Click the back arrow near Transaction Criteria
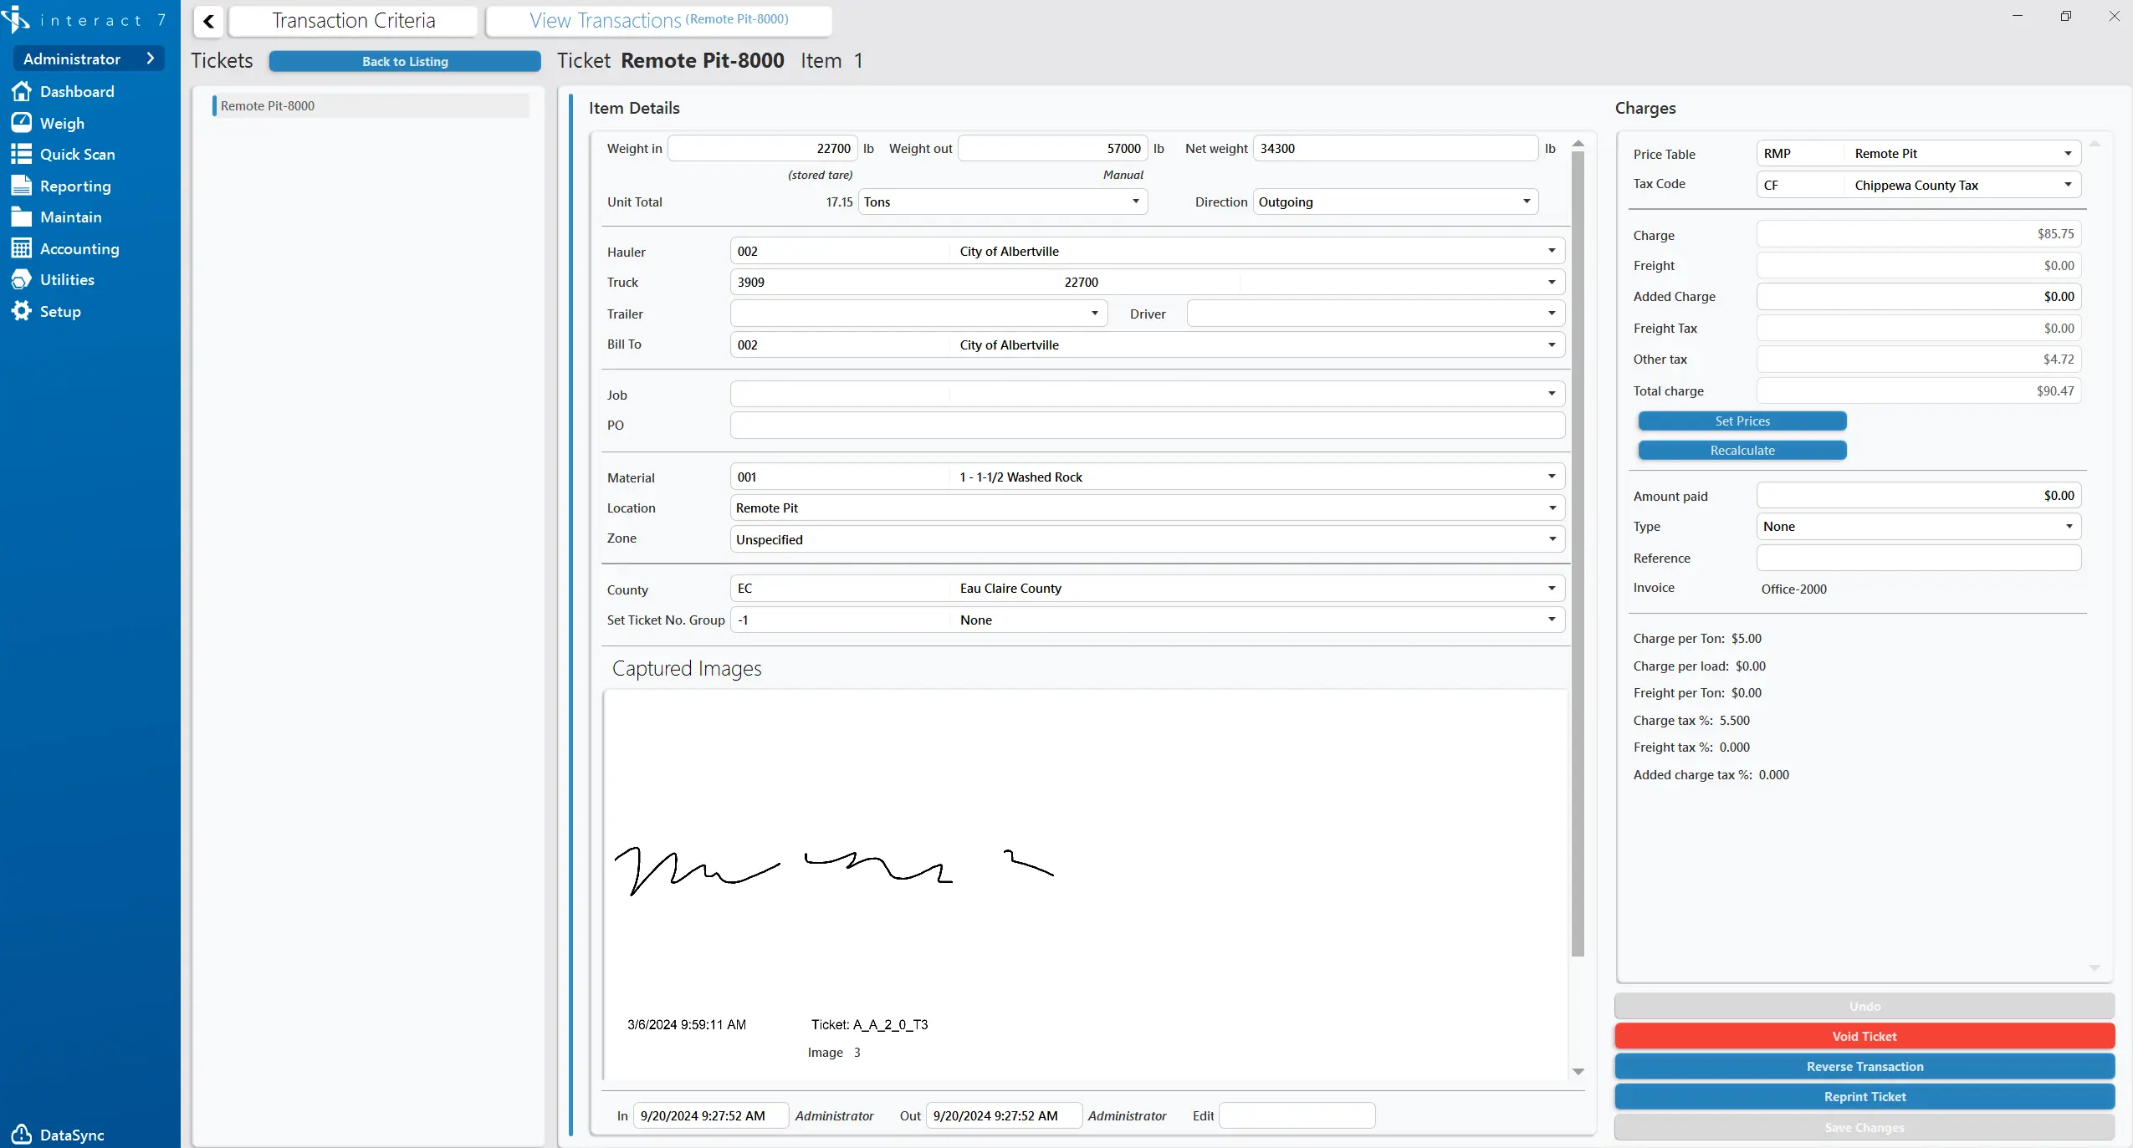 (x=207, y=20)
